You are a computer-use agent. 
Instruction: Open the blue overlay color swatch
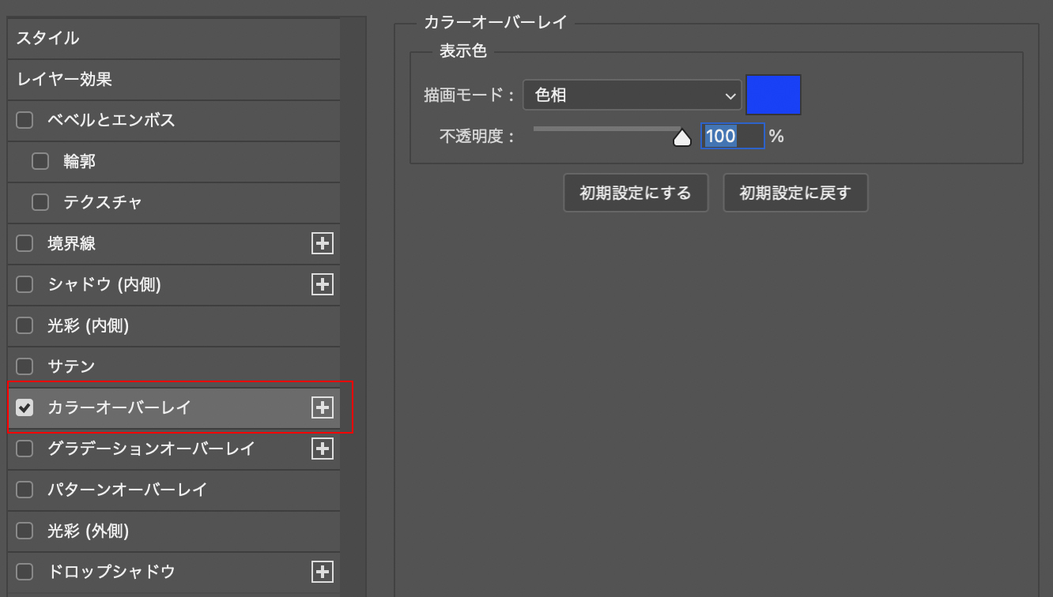(x=773, y=95)
